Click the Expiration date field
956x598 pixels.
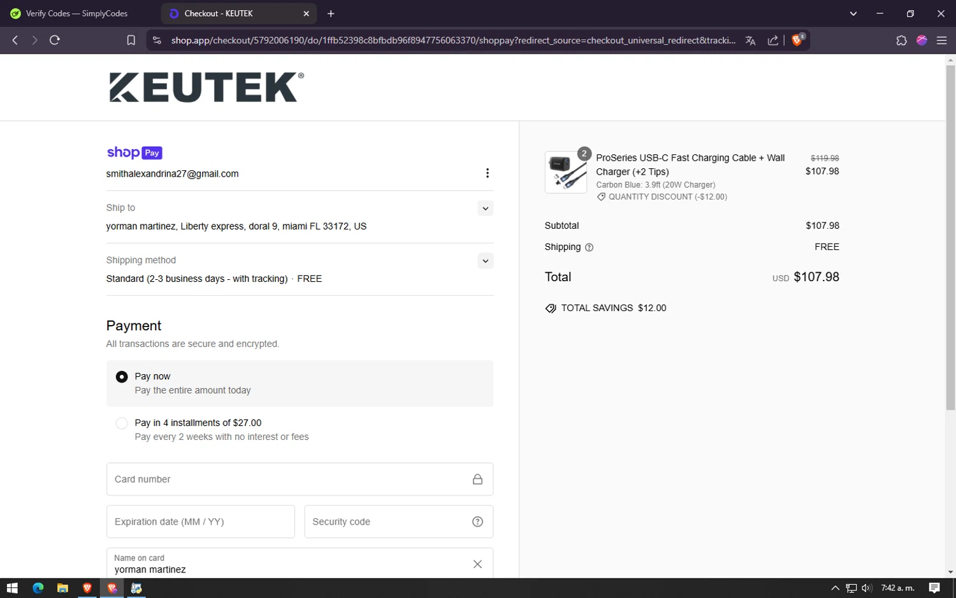pos(201,521)
